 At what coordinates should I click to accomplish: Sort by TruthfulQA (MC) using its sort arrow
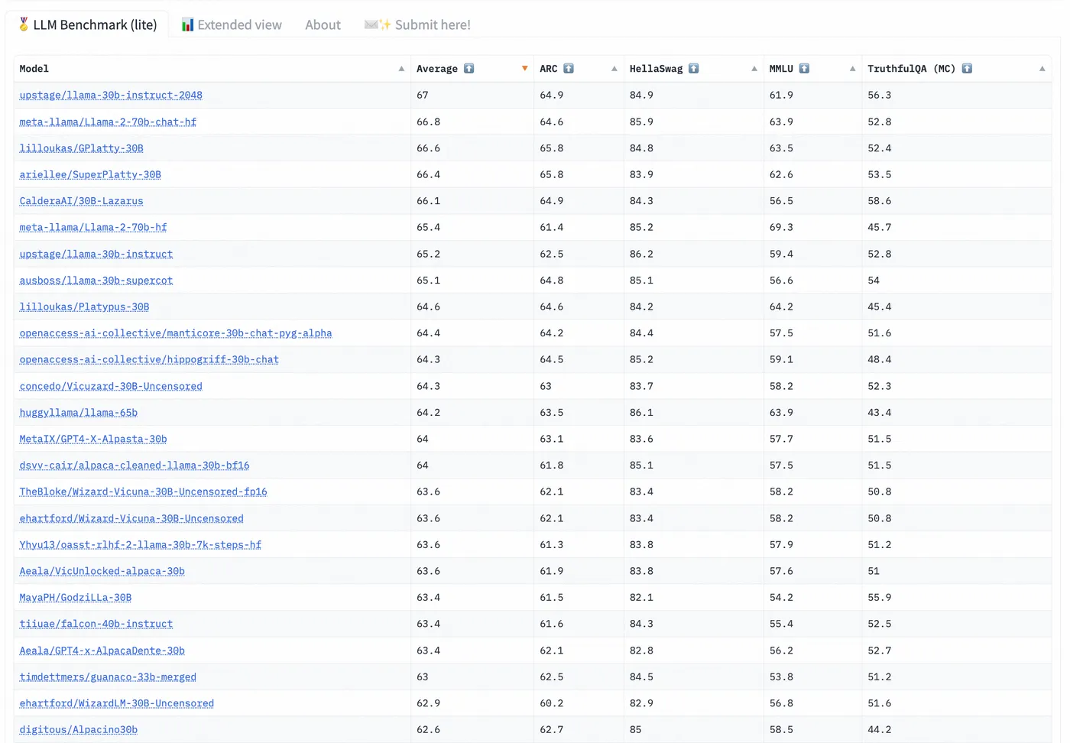pyautogui.click(x=1042, y=69)
